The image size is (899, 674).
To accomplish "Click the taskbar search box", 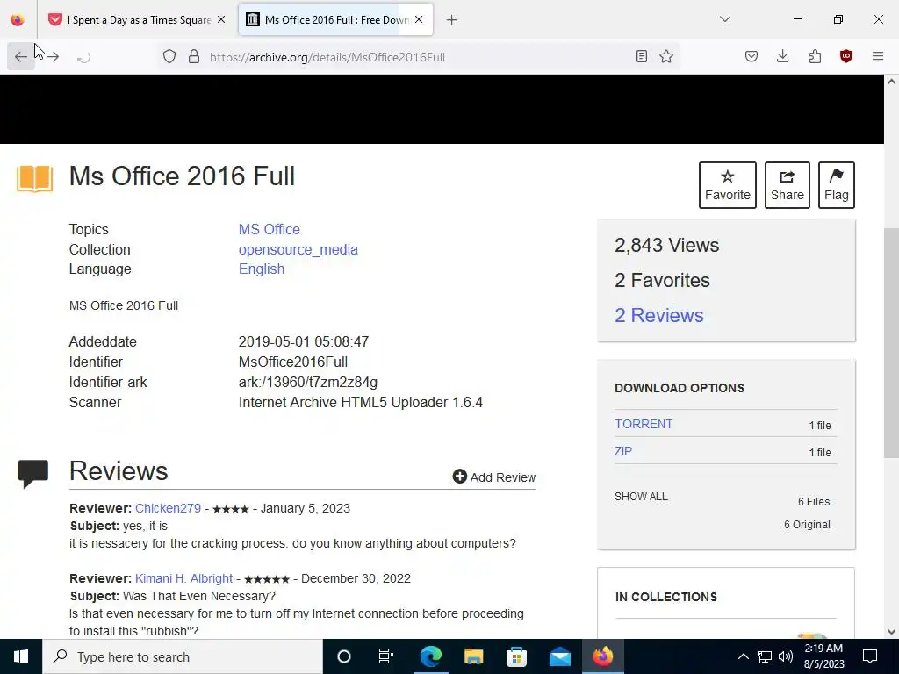I will 183,656.
